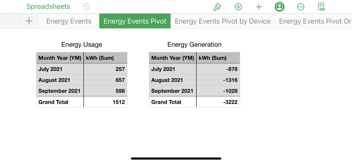
Task: Open Energy Events Pivot by Device tab
Action: coord(222,21)
